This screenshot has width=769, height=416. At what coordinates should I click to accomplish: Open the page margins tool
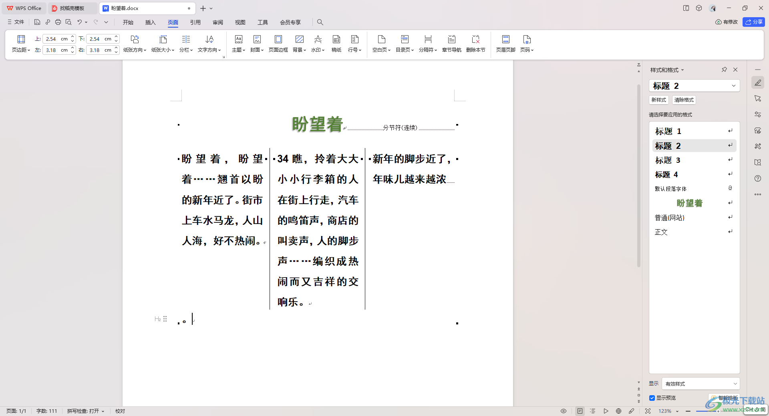pos(21,44)
